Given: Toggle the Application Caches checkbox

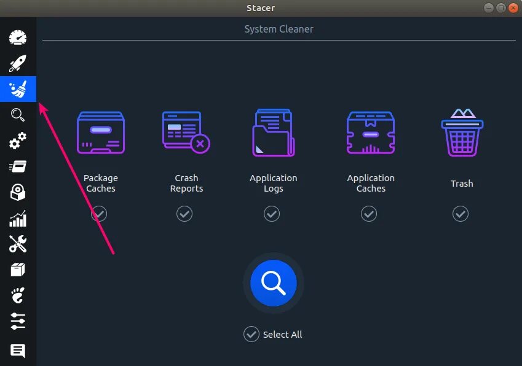Looking at the screenshot, I should [369, 214].
